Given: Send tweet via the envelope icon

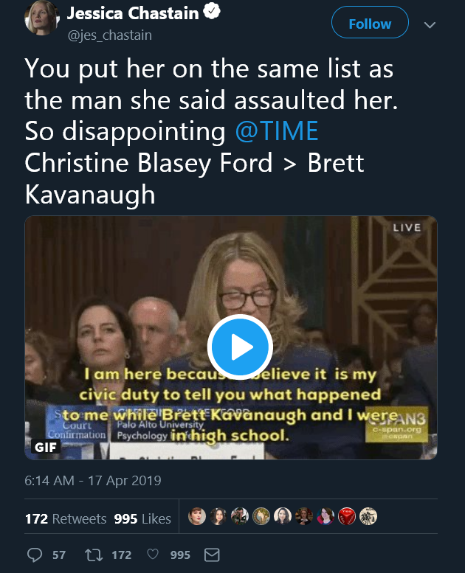Looking at the screenshot, I should 211,555.
